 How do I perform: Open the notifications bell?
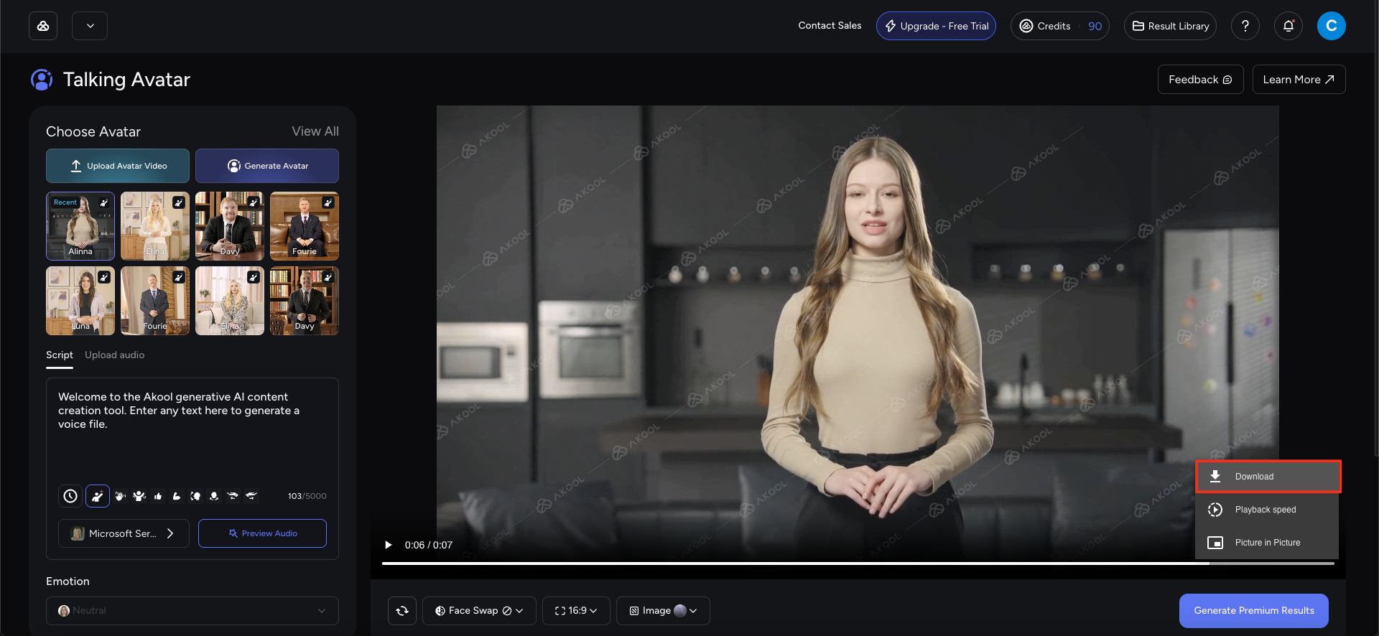coord(1289,26)
